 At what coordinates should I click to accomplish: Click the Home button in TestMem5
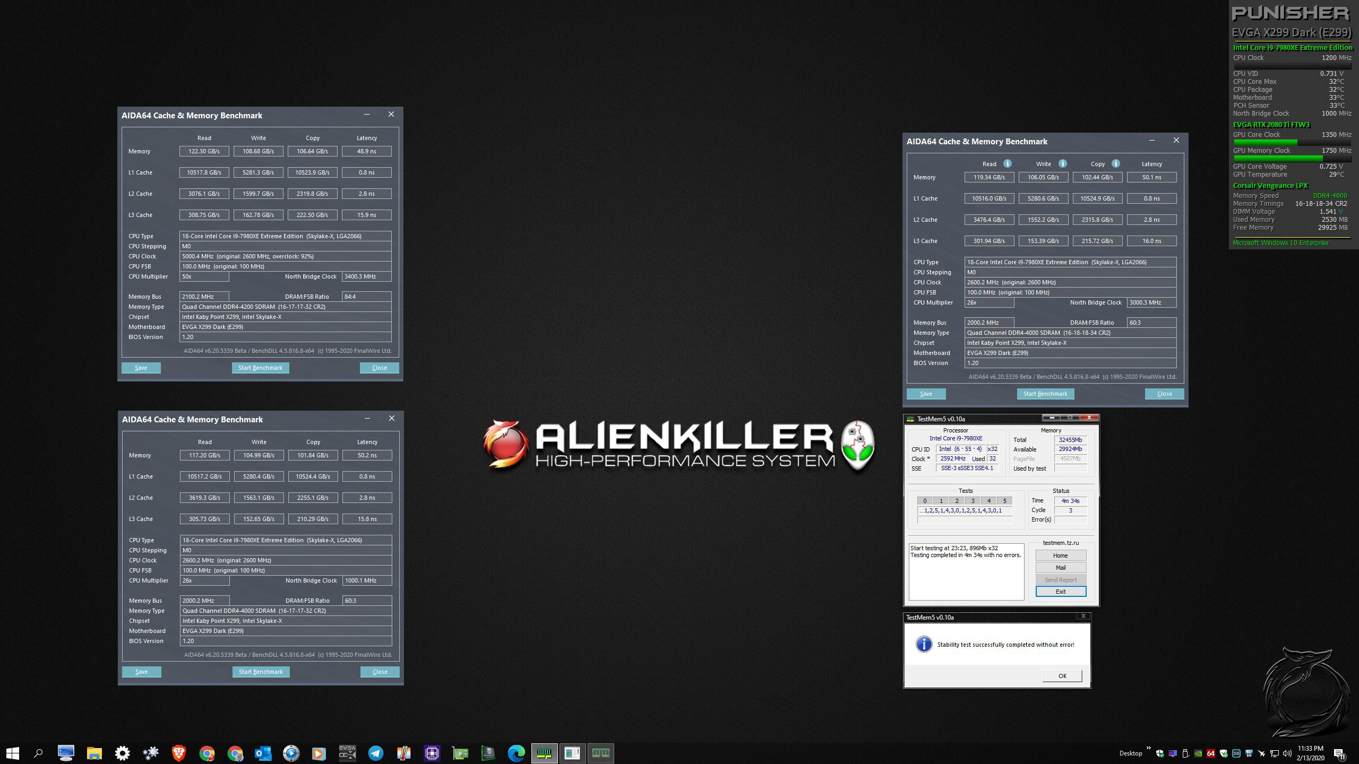1060,555
